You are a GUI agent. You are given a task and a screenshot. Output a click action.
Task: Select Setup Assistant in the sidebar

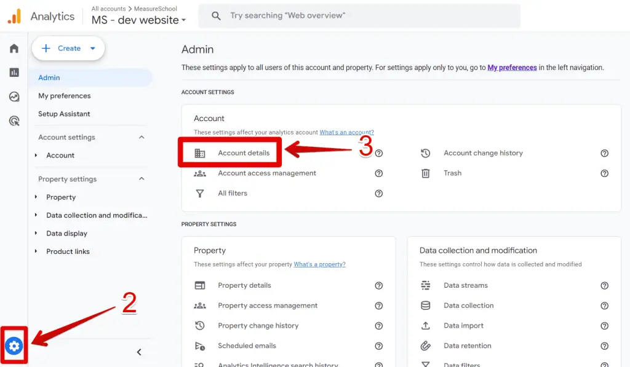pos(65,114)
